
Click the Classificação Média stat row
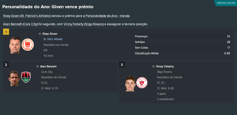point(182,53)
